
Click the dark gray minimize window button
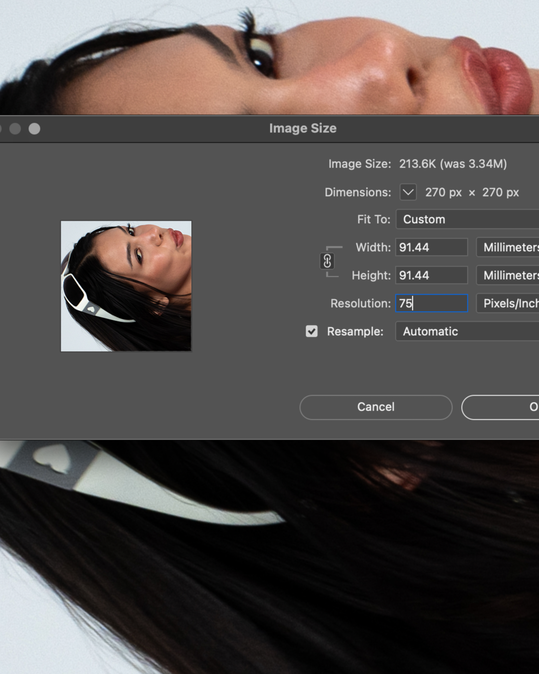15,129
